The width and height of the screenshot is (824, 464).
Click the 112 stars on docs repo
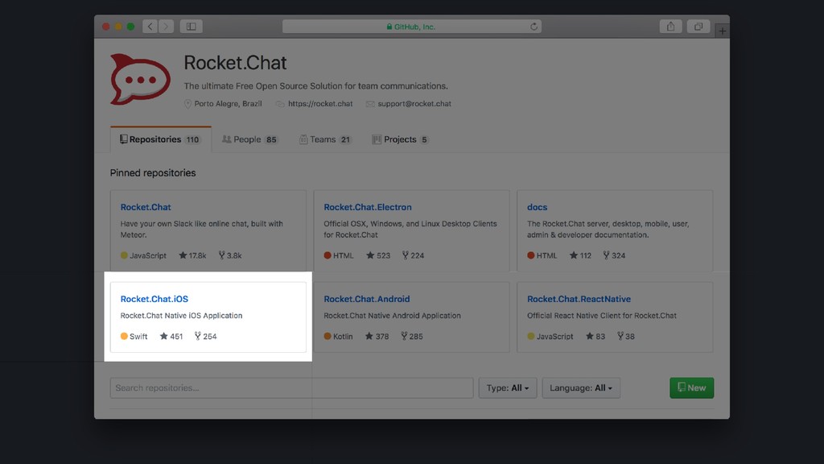pos(581,255)
